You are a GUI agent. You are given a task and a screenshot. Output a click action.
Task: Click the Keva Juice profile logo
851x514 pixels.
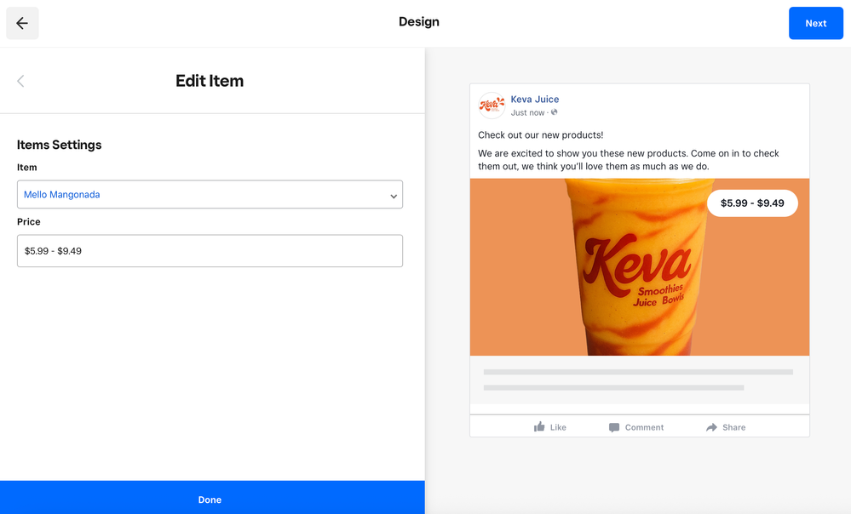[492, 106]
